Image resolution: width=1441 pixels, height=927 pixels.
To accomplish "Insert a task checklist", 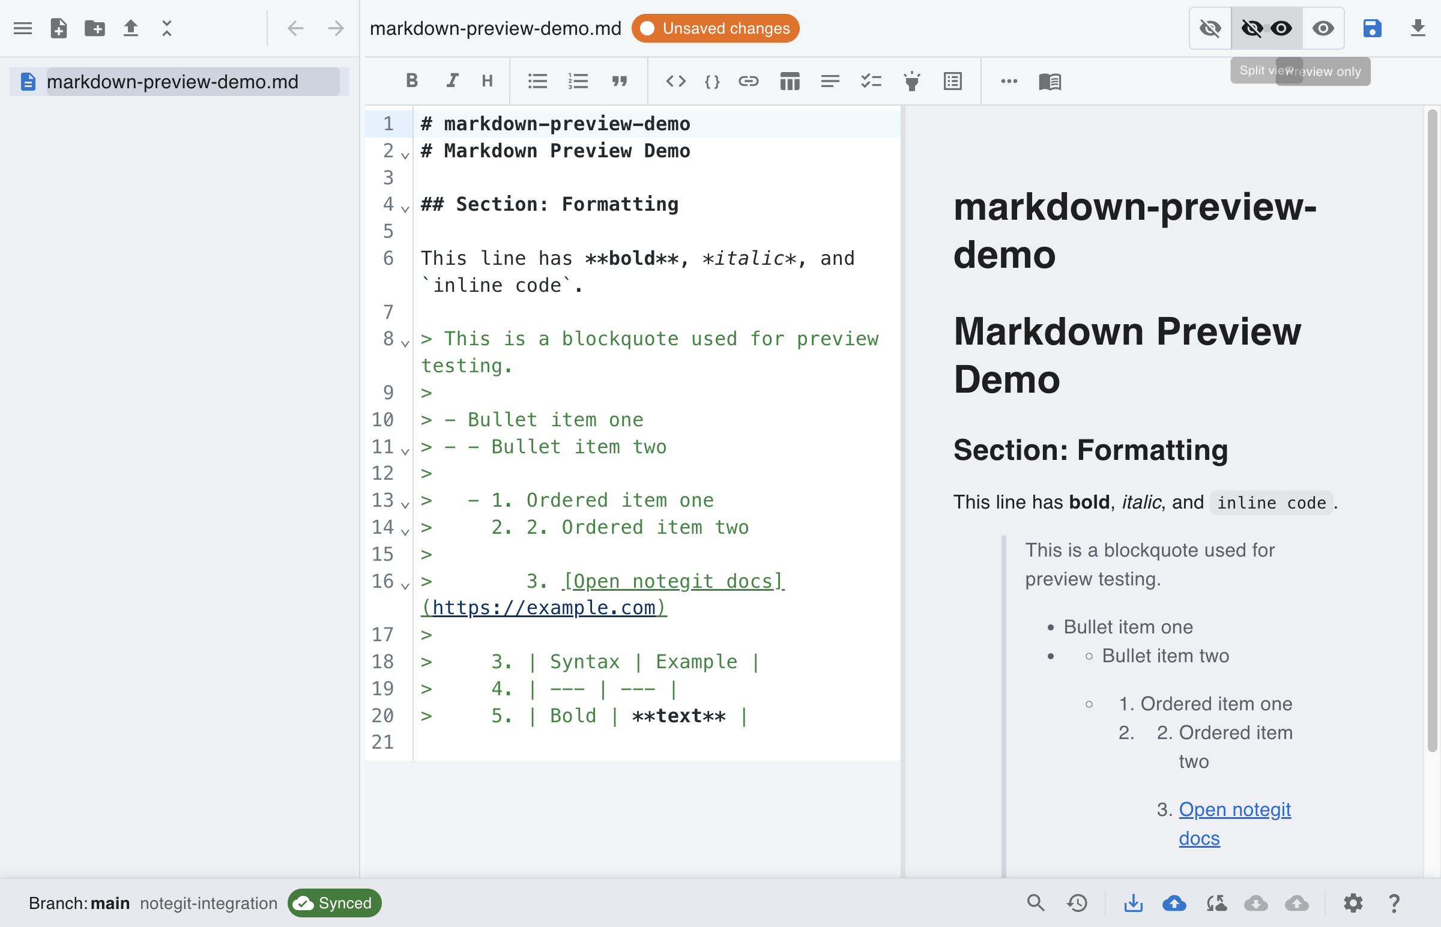I will pos(871,80).
